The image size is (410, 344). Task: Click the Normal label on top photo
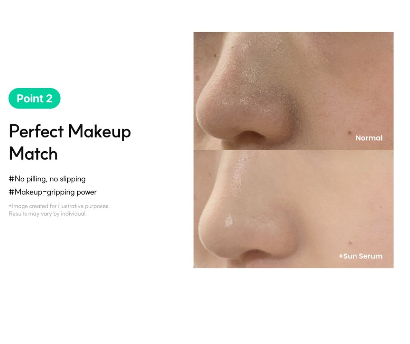[369, 138]
